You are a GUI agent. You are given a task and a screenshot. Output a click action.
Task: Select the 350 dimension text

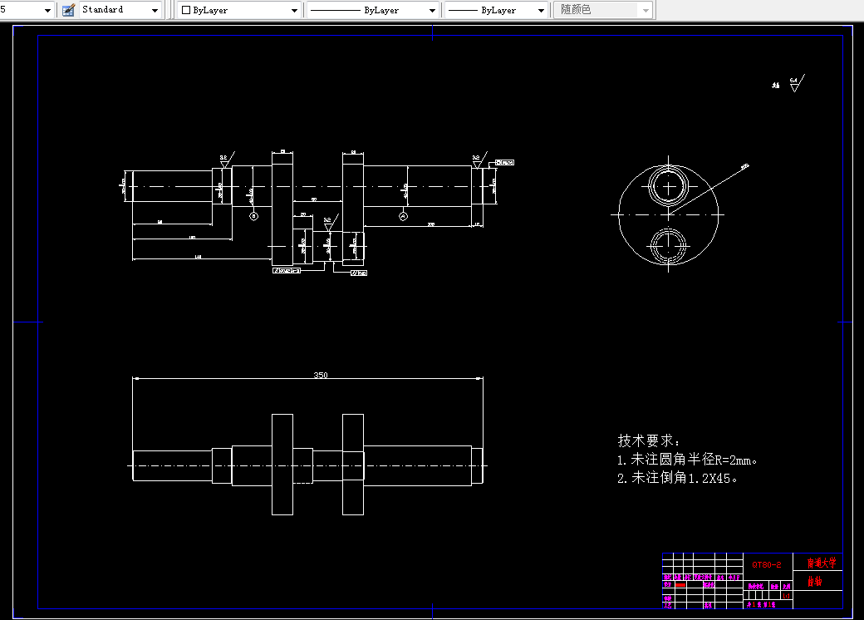click(x=321, y=375)
